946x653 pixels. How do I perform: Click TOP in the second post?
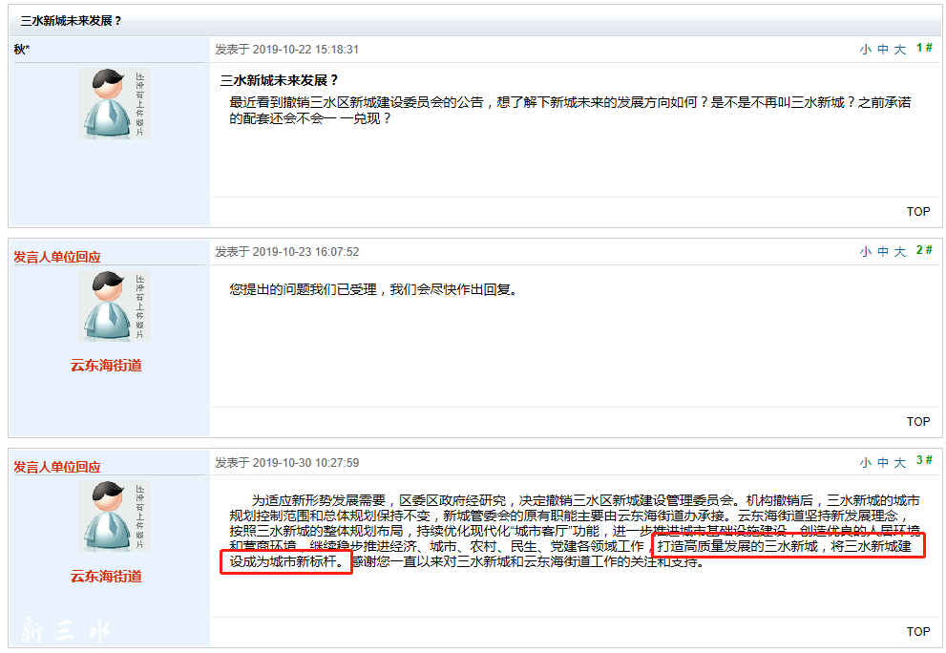coord(917,421)
